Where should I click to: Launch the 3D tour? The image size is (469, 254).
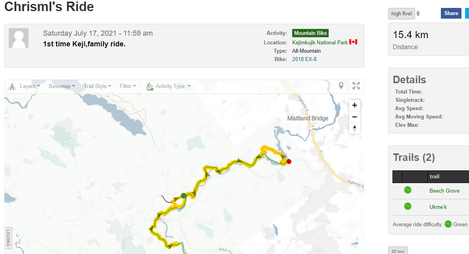tap(397, 251)
